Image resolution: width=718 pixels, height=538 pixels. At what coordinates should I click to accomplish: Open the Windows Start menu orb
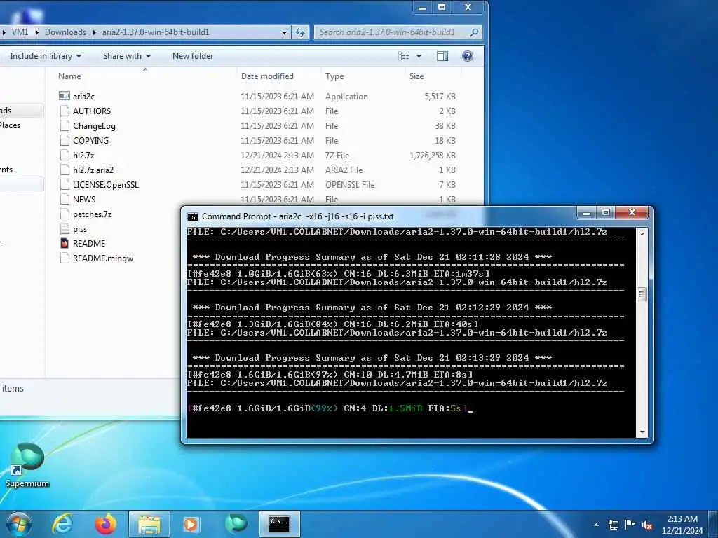(x=19, y=524)
